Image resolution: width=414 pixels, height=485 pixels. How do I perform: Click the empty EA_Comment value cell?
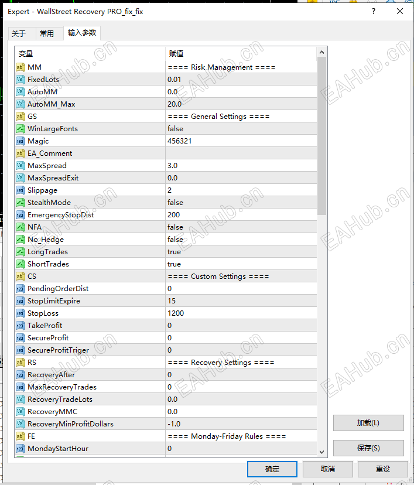click(241, 153)
